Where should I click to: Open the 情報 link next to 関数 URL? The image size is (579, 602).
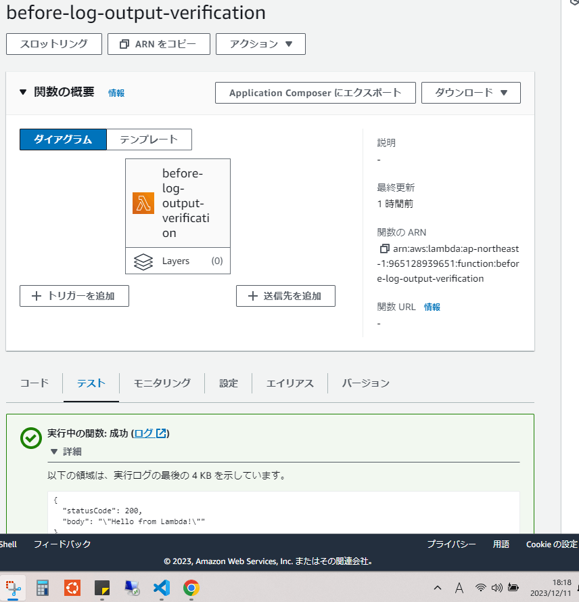pyautogui.click(x=432, y=307)
